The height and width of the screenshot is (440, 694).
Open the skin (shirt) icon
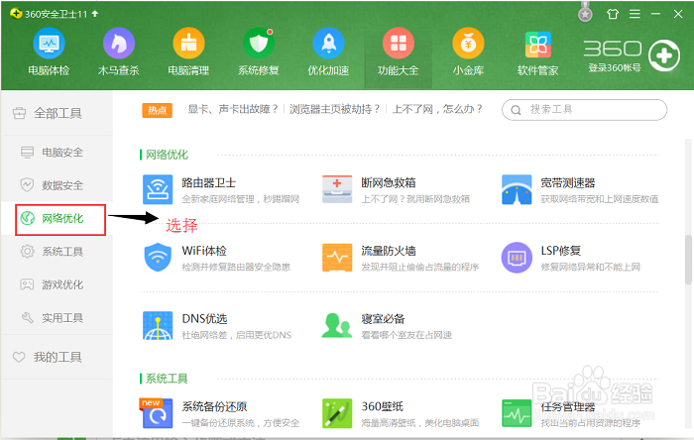click(x=613, y=14)
